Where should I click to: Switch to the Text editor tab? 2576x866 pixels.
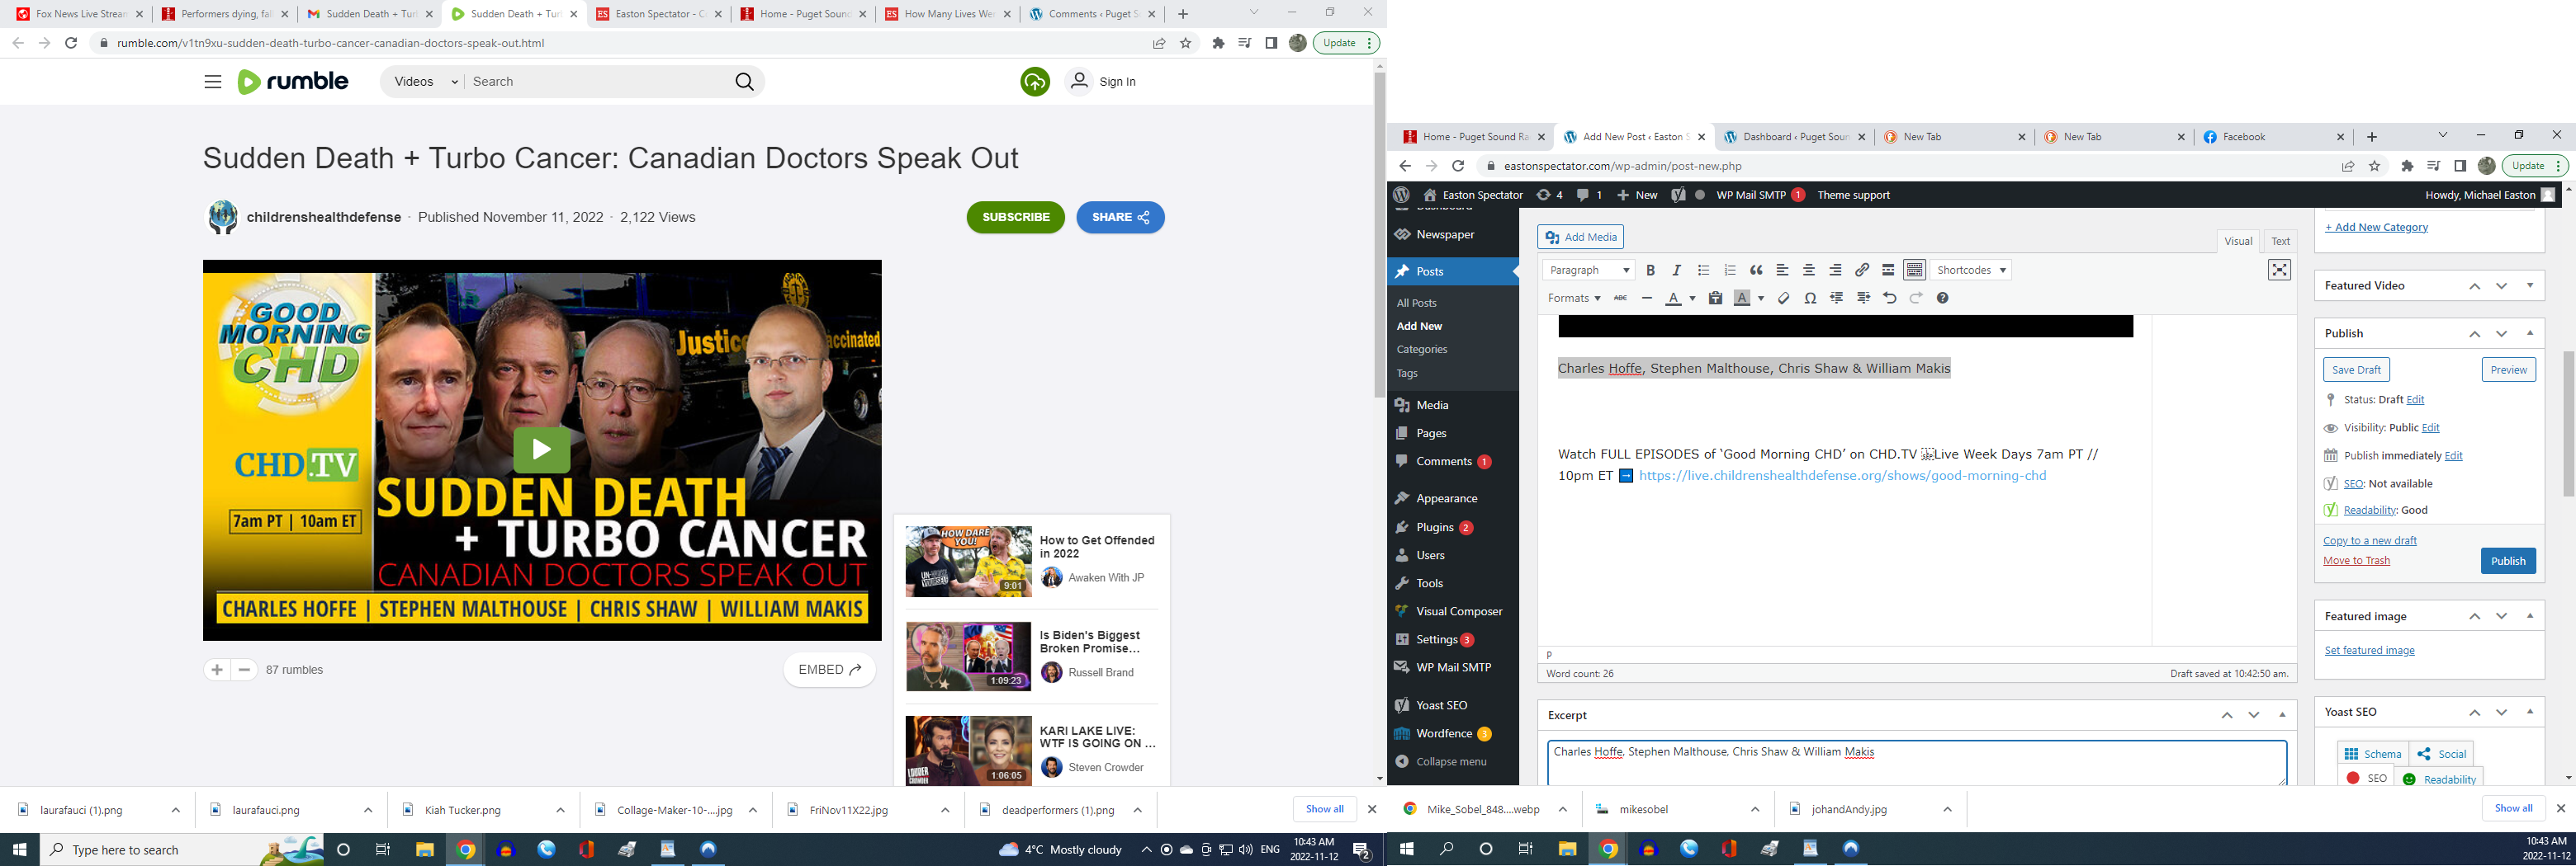(2280, 241)
